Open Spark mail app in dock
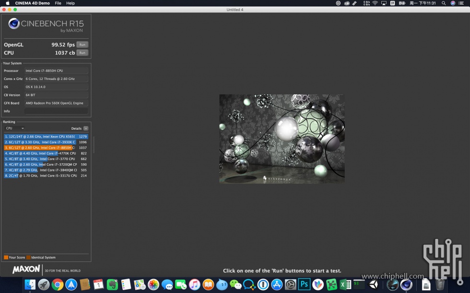470x293 pixels. coord(71,284)
